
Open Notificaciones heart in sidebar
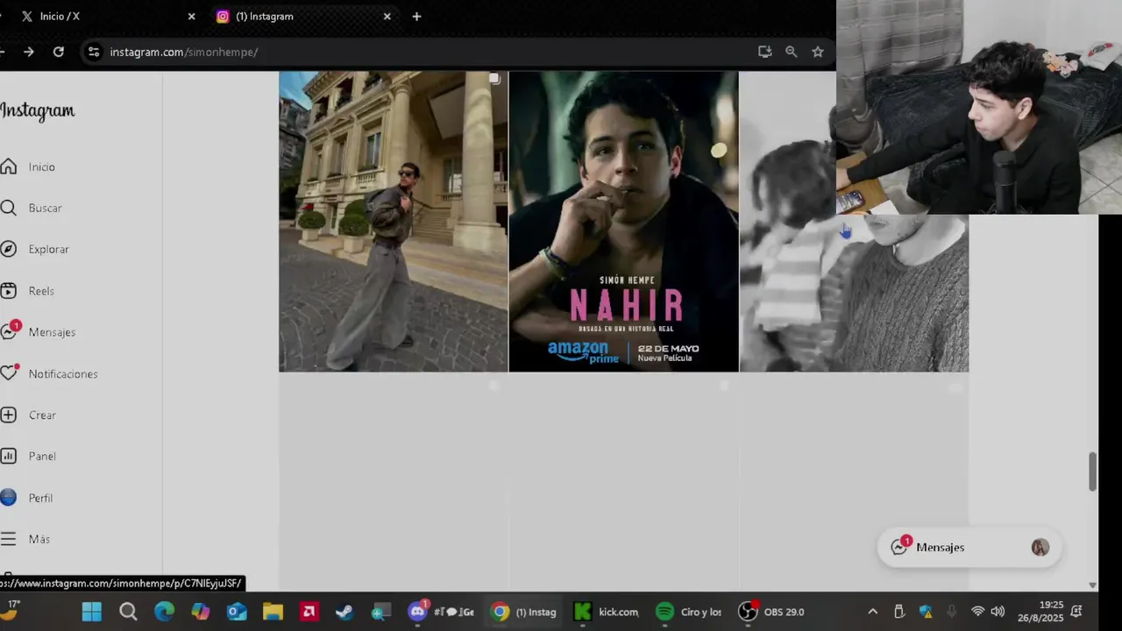point(49,373)
